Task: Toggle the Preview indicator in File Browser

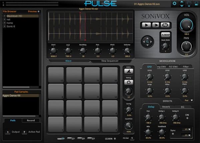Action: pyautogui.click(x=39, y=11)
